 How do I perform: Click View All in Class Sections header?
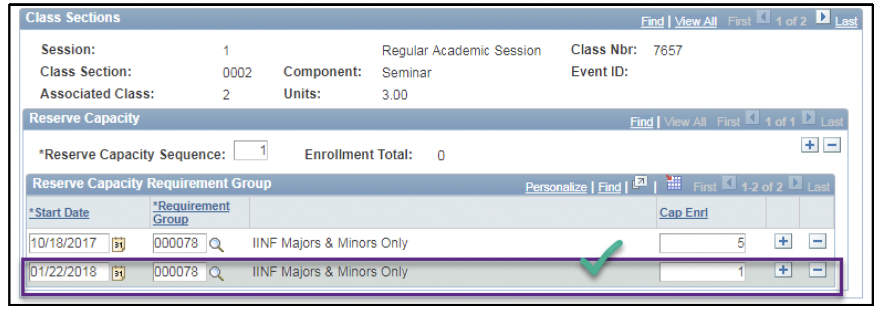click(695, 22)
